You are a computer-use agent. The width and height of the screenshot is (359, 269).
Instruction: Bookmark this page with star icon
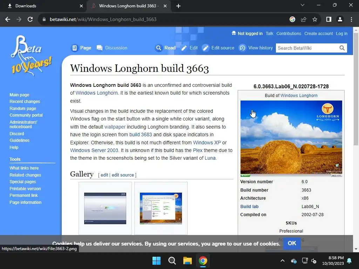point(315,20)
